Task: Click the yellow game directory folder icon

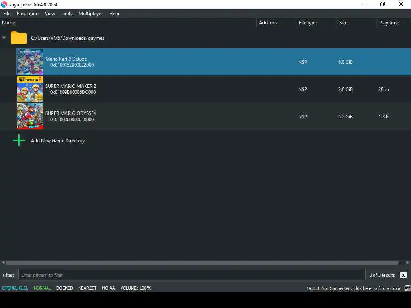Action: 18,38
